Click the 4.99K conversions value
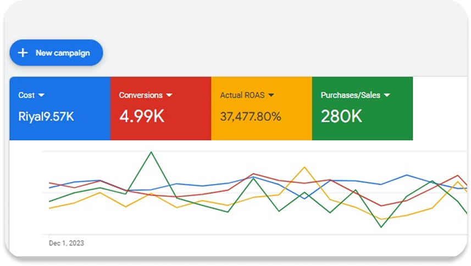Viewport: 471px width, 266px height. tap(142, 117)
